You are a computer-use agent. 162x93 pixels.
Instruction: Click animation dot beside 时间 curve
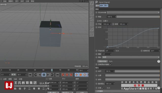pos(96,27)
